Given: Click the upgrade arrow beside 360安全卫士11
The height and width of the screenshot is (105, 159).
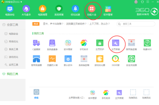Looking at the screenshot, I should (x=21, y=2).
